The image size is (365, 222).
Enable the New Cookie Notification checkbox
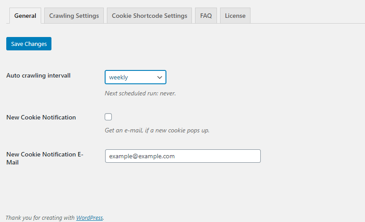coord(108,117)
